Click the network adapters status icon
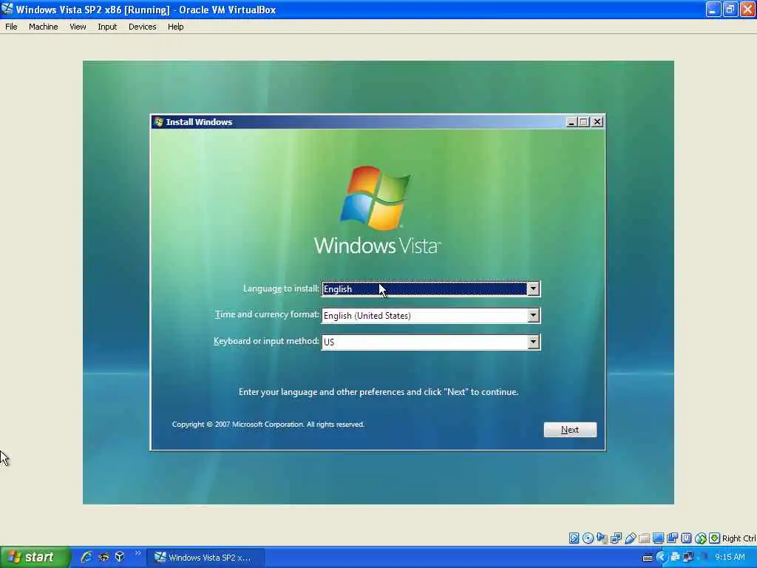 (x=616, y=538)
